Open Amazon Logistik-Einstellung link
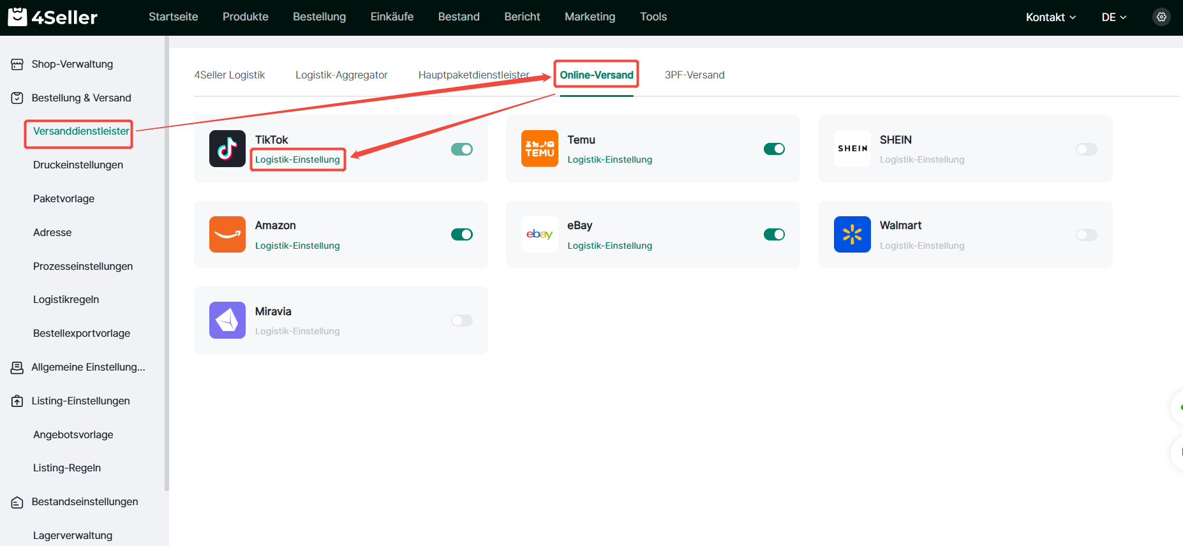 point(297,246)
